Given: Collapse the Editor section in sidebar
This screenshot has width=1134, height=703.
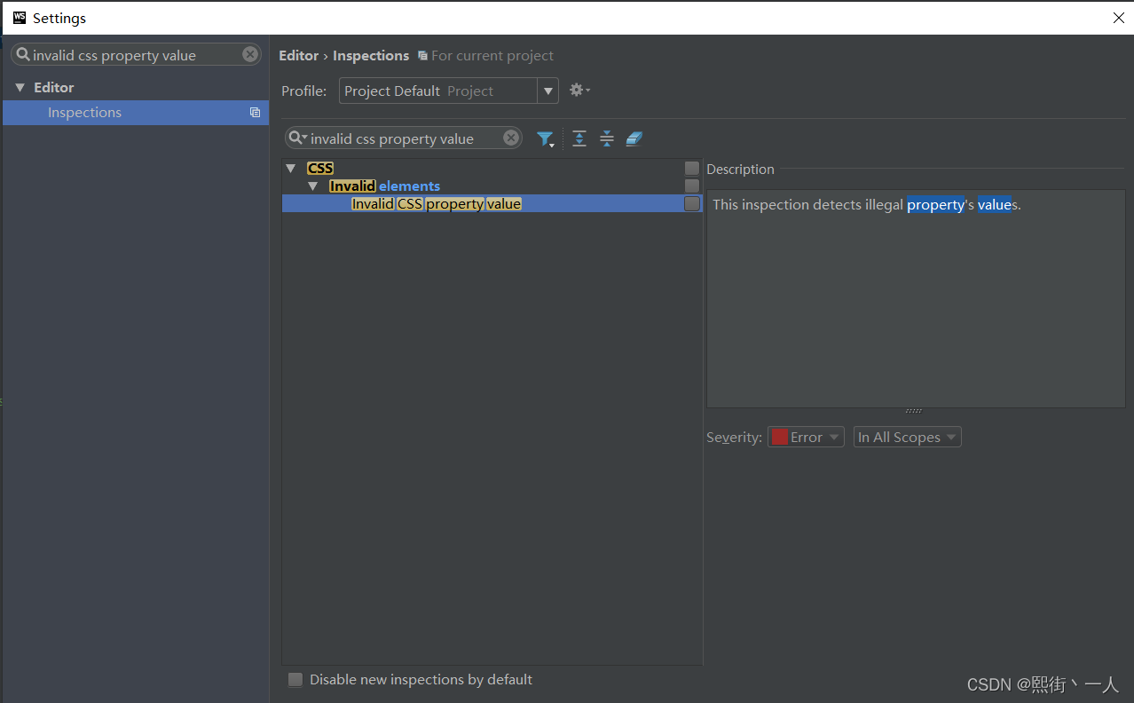Looking at the screenshot, I should pos(20,87).
